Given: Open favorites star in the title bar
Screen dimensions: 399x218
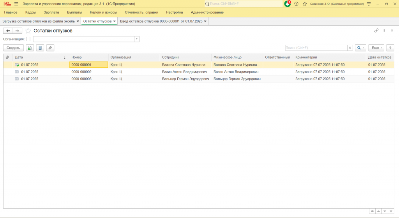Looking at the screenshot, I should [305, 4].
